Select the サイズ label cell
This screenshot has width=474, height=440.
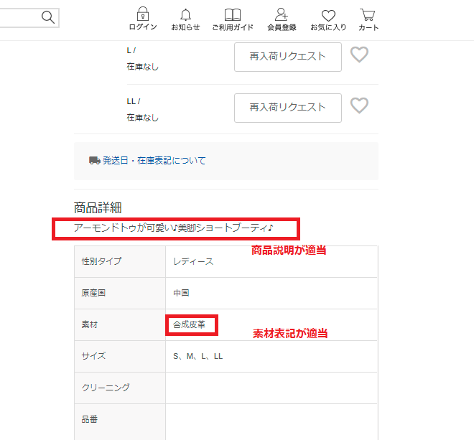click(120, 356)
